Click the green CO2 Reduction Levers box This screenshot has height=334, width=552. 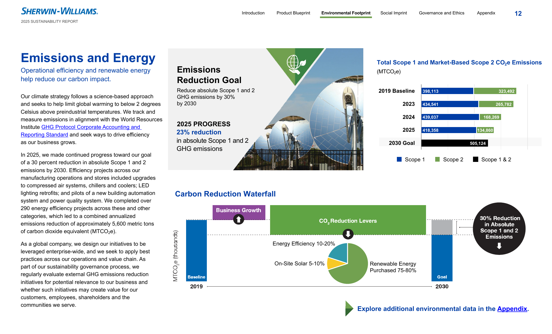[x=348, y=220]
